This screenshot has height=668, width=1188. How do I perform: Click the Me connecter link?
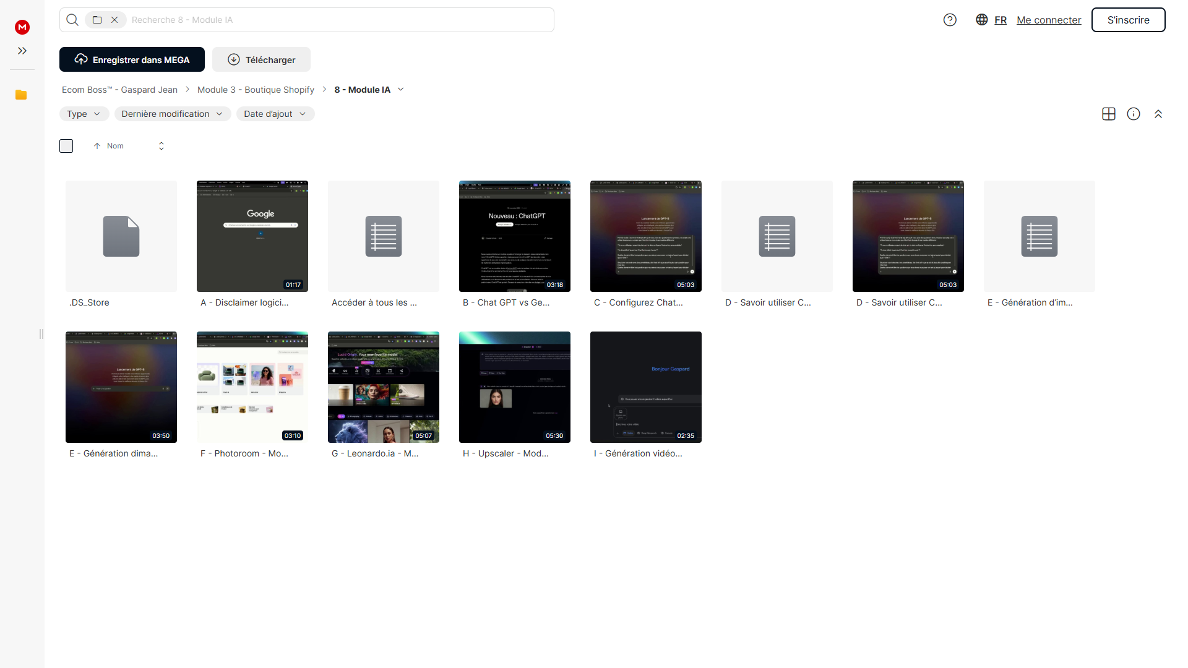click(1049, 20)
